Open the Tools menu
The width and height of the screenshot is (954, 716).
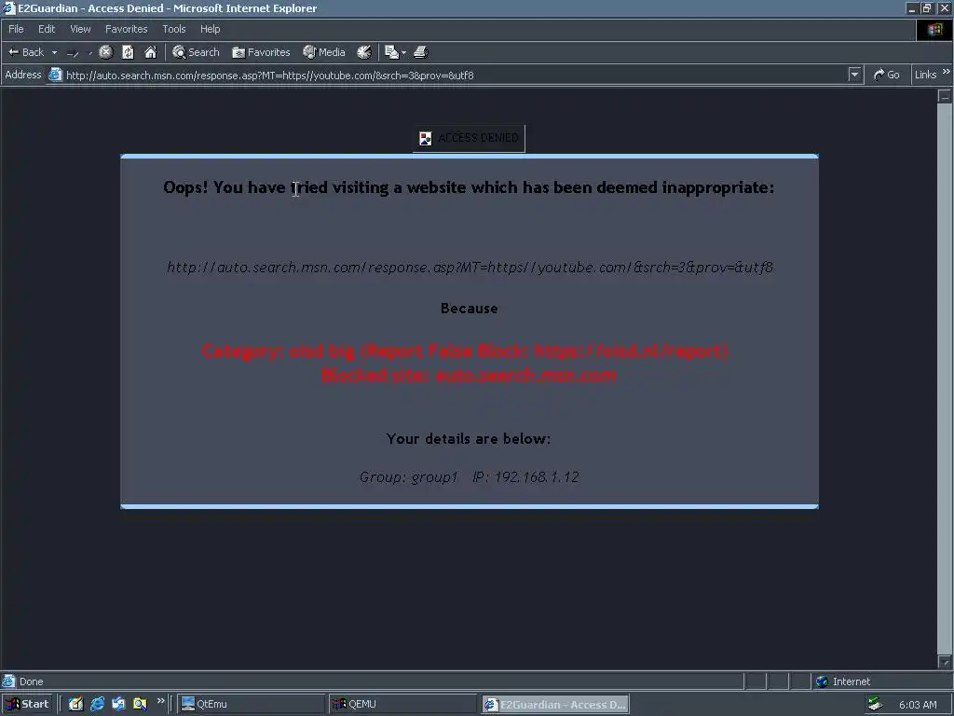[174, 29]
